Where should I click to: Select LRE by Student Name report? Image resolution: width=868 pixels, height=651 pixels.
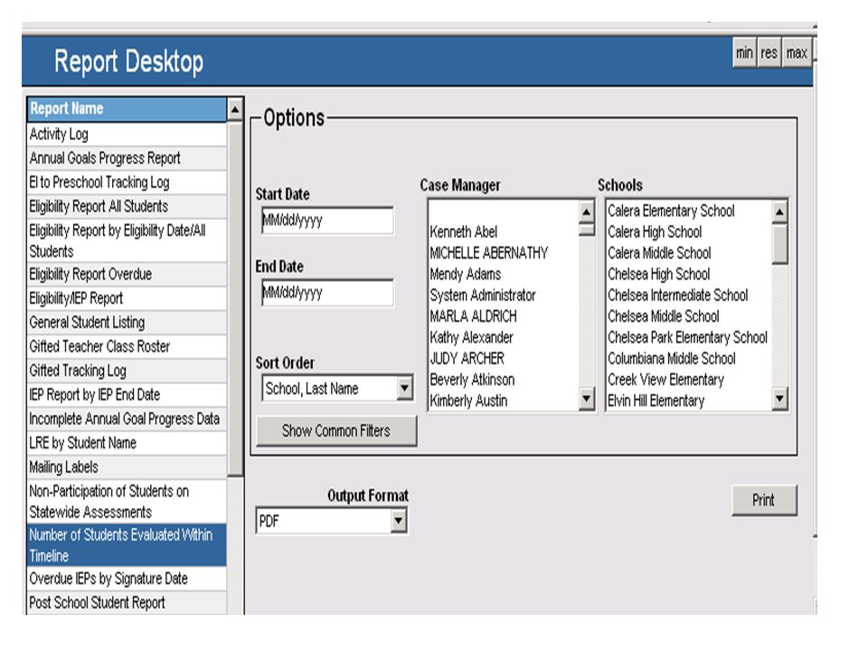click(x=127, y=443)
